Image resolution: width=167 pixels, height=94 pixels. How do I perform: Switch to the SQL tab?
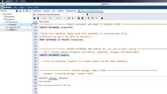[54, 11]
